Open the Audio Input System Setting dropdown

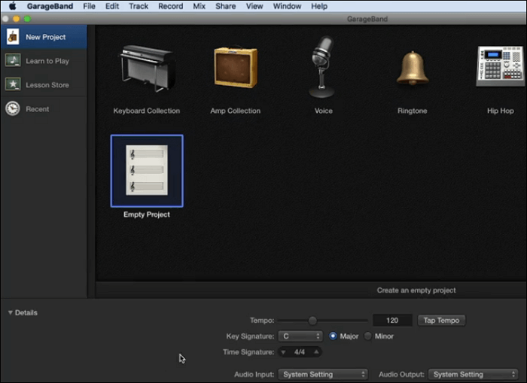point(323,374)
